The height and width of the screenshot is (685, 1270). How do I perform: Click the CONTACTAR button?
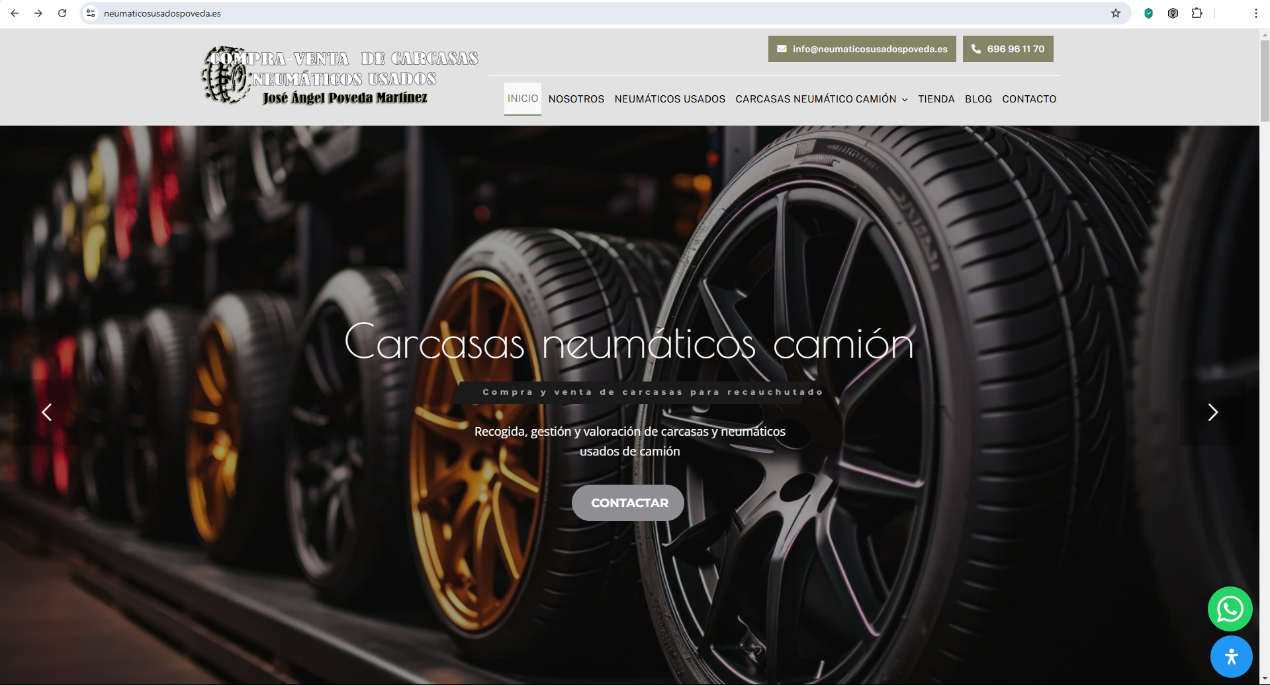629,503
